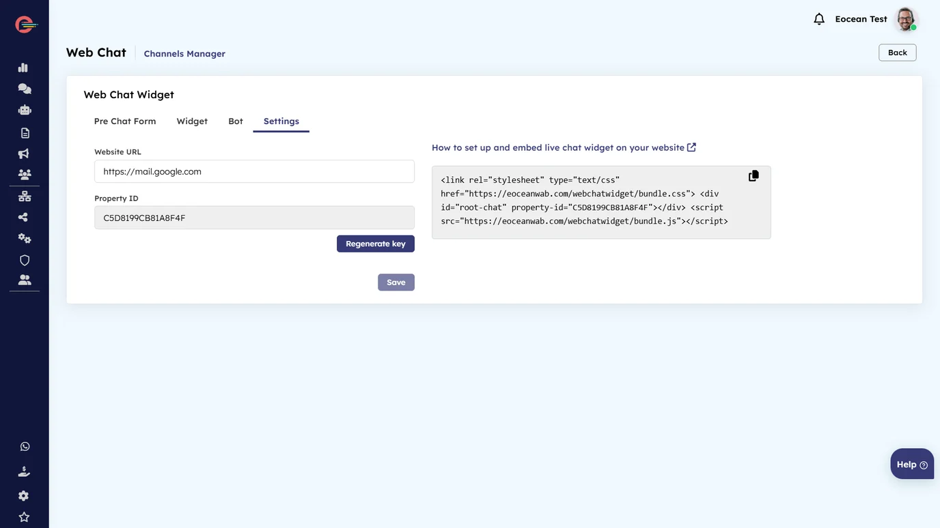
Task: Open the bar chart analytics icon in sidebar
Action: click(23, 68)
